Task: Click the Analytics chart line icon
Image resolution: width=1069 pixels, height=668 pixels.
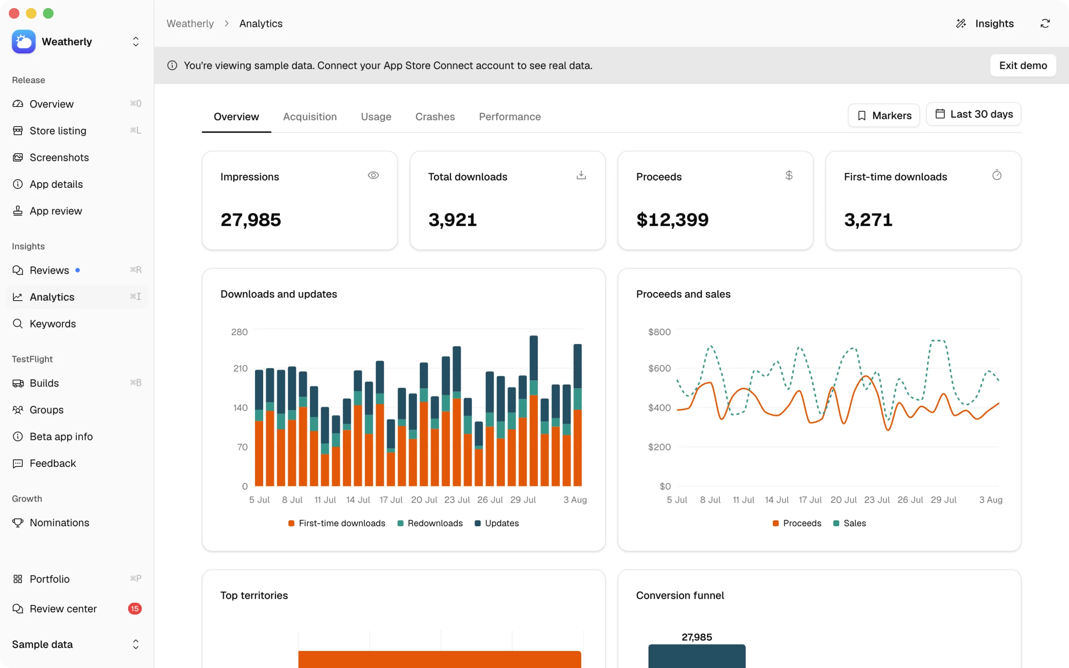Action: (18, 297)
